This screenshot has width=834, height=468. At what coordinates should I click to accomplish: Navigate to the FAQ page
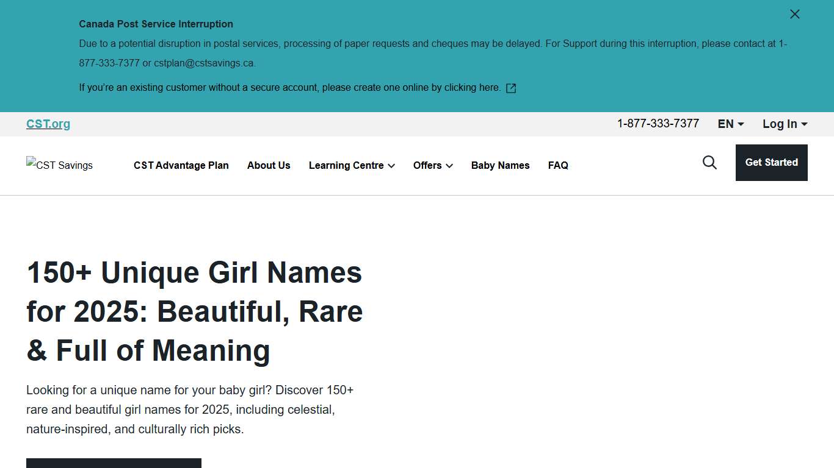click(x=557, y=165)
